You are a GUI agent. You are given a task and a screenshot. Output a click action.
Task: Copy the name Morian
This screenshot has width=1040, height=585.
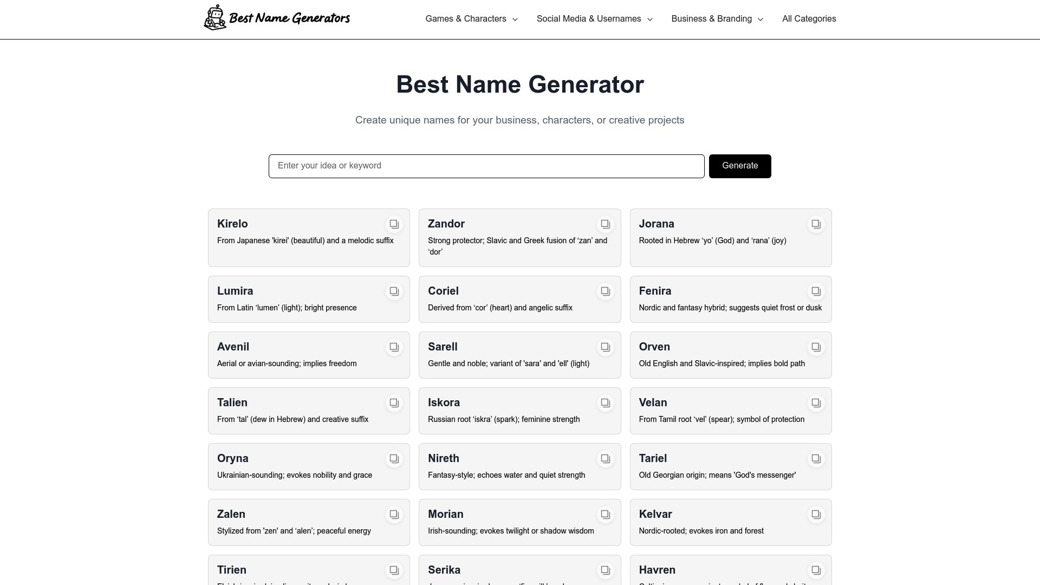coord(605,514)
